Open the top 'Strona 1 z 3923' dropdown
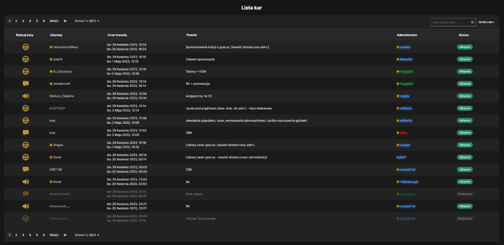Screen dimensions: 504x245 87,21
